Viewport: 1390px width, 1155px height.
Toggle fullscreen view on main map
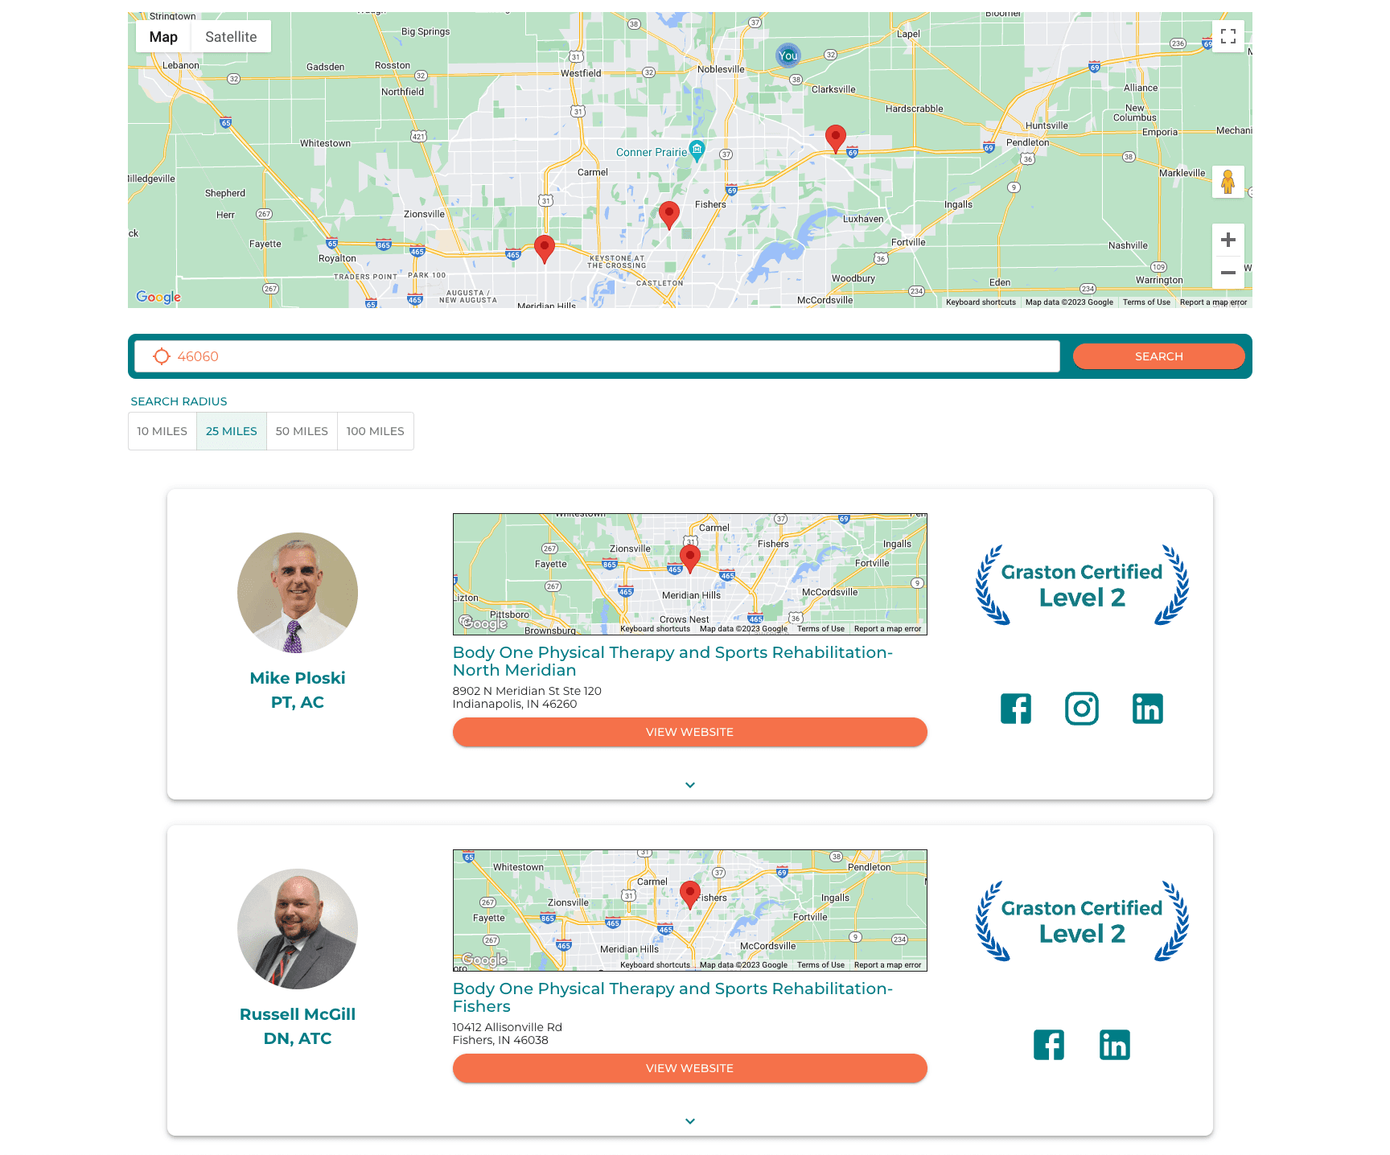[1228, 36]
